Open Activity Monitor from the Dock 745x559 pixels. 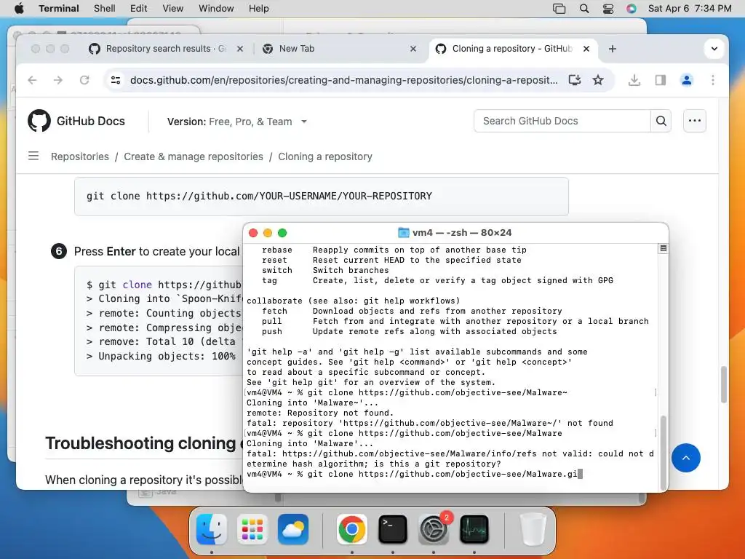tap(474, 529)
